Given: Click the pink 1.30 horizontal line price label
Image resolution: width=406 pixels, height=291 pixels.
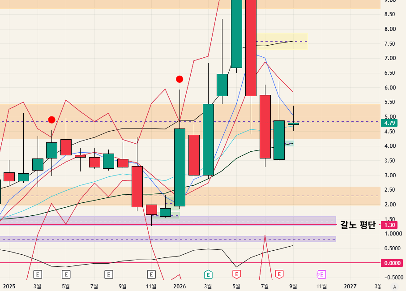Looking at the screenshot, I should [389, 225].
